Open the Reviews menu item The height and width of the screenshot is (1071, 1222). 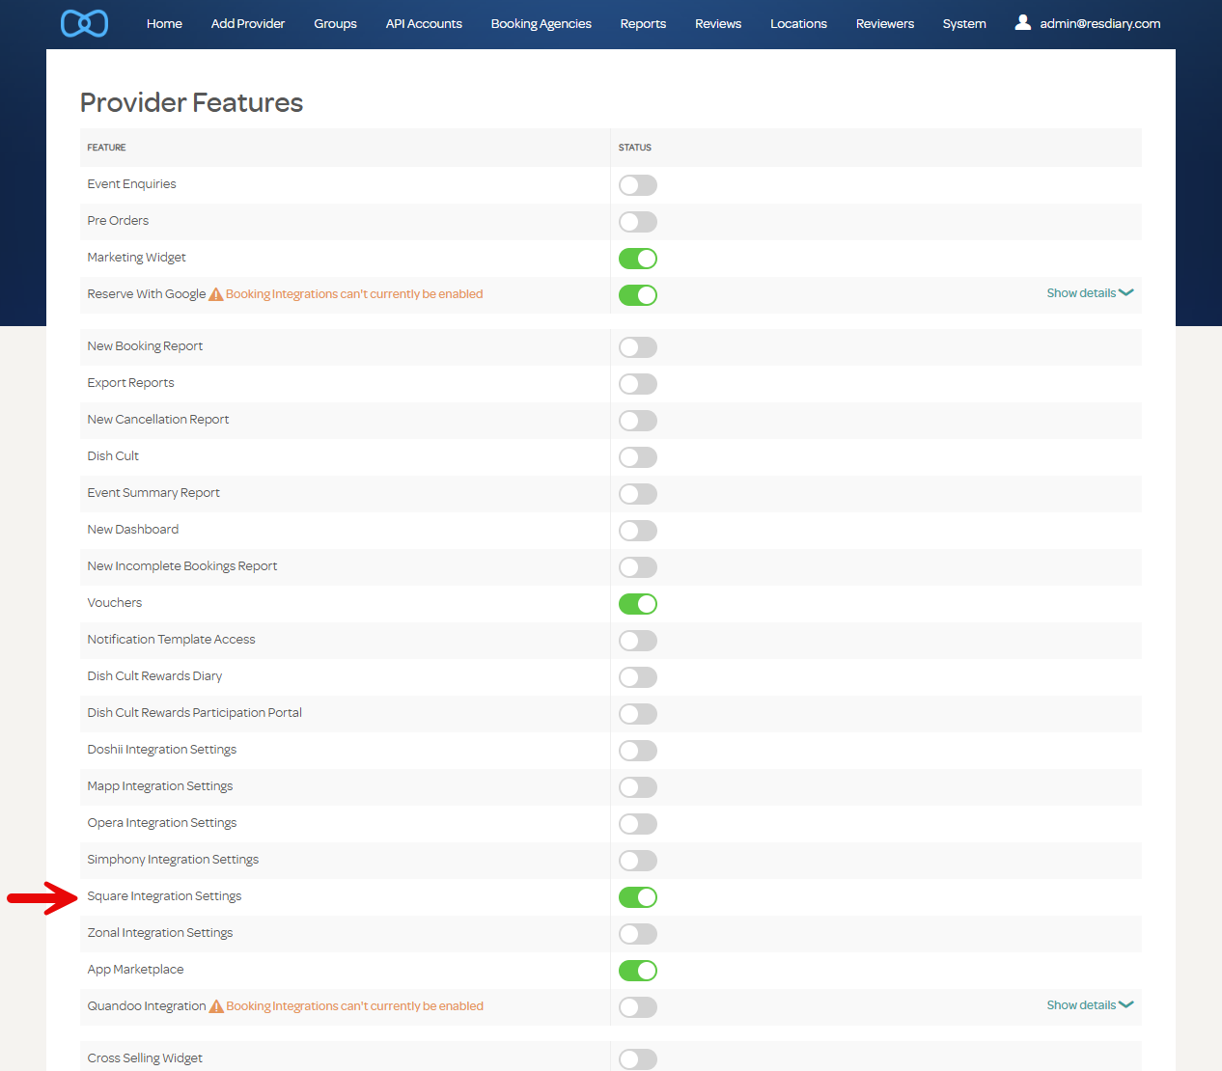pyautogui.click(x=718, y=23)
